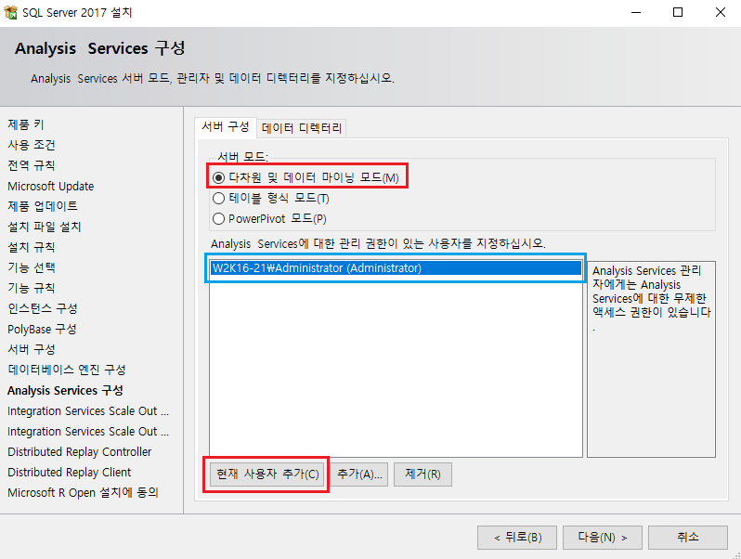Go back with the 뒤로(B) button
The height and width of the screenshot is (559, 741).
[517, 538]
